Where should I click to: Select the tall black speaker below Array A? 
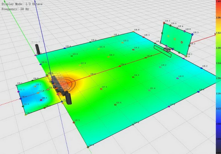(x=37, y=49)
